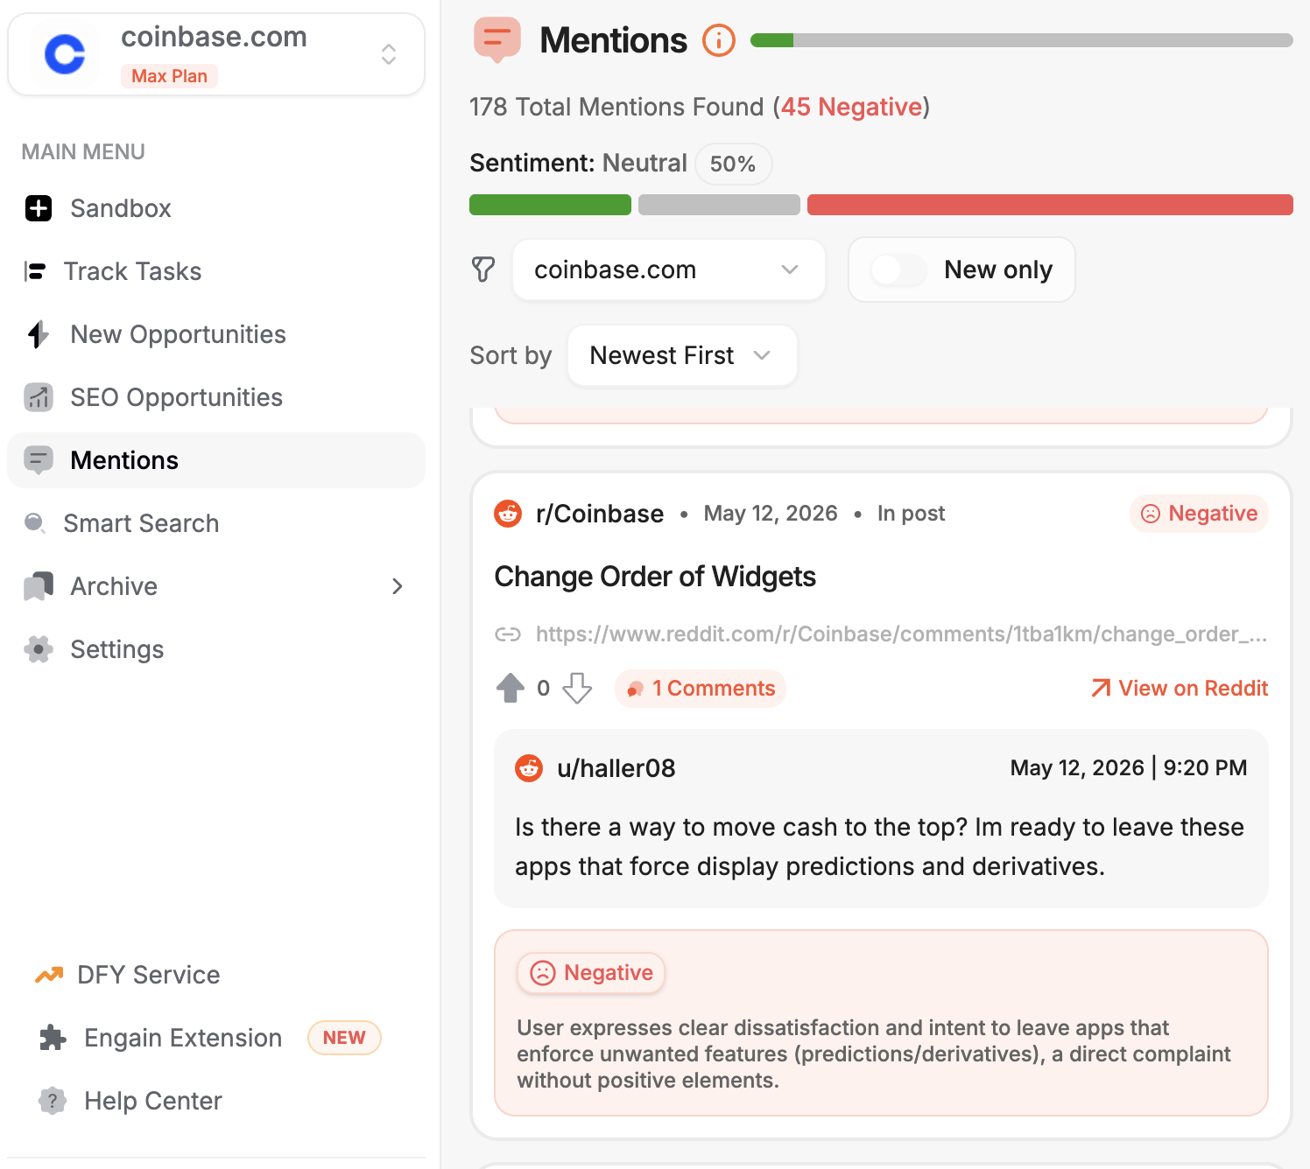
Task: Click the Track Tasks icon
Action: click(x=35, y=271)
